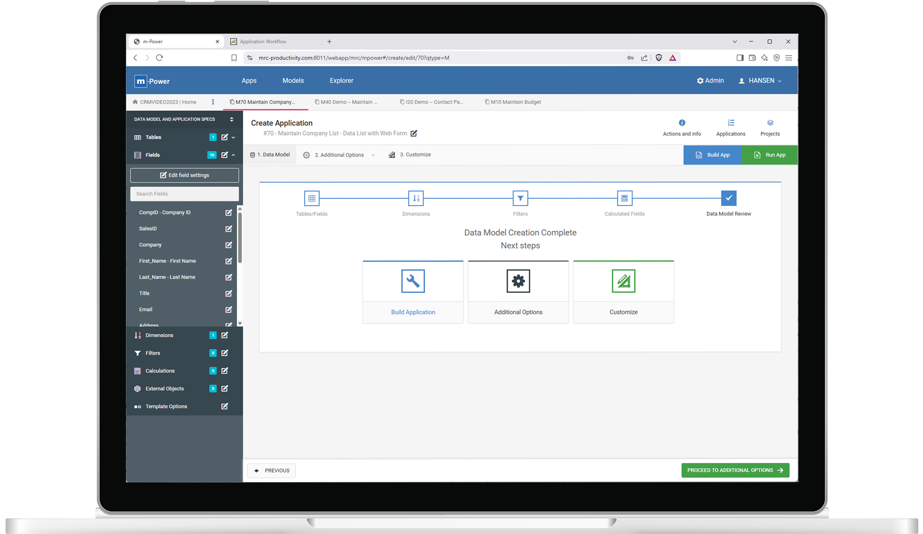Click the edit icon next to application title
Viewport: 923px width, 534px height.
pos(414,133)
